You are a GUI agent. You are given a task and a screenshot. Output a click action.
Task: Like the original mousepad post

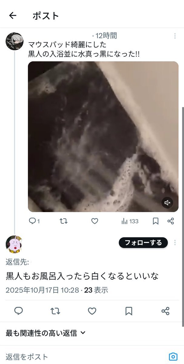pyautogui.click(x=95, y=221)
